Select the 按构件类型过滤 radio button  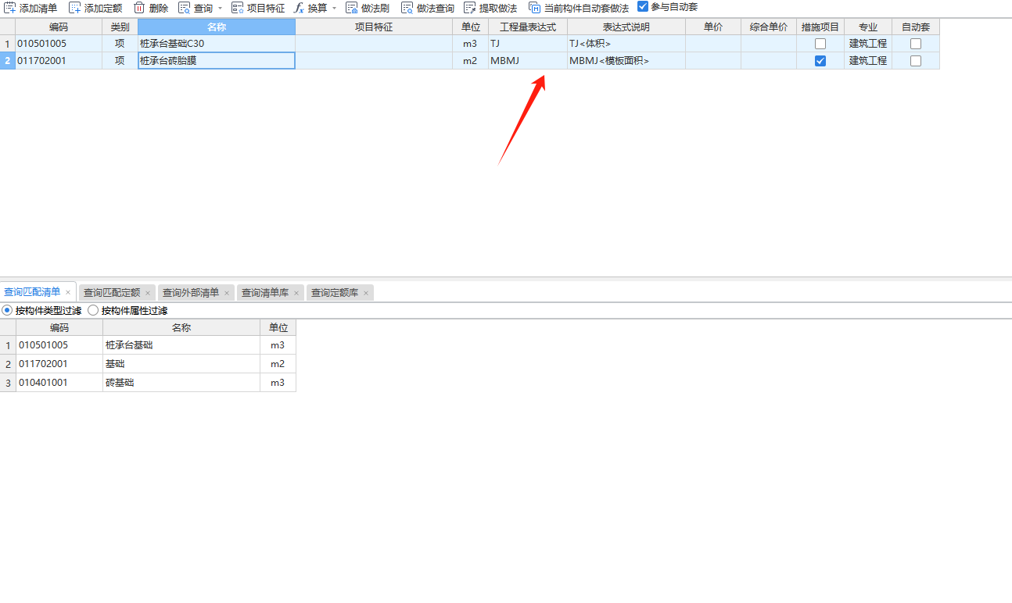point(8,311)
